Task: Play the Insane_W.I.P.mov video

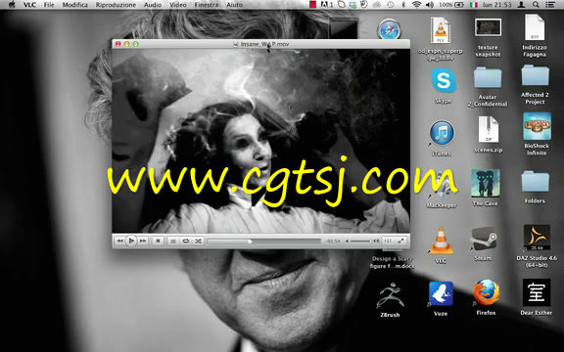Action: point(131,241)
